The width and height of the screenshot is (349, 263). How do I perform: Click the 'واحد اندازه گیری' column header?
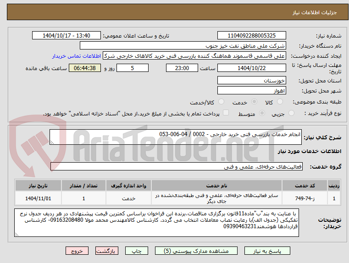pyautogui.click(x=129, y=186)
